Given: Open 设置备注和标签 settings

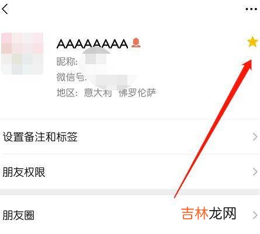Looking at the screenshot, I should click(x=130, y=137).
